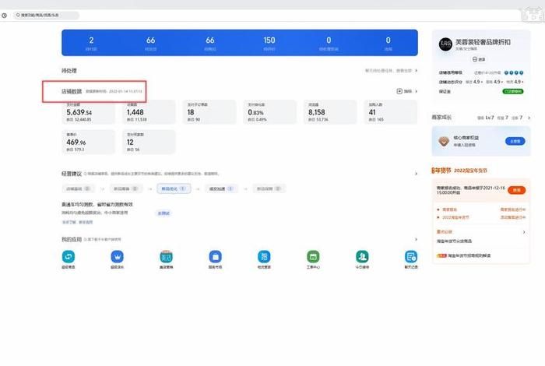
Task: Open the blue banner item showing 2
Action: tap(91, 43)
